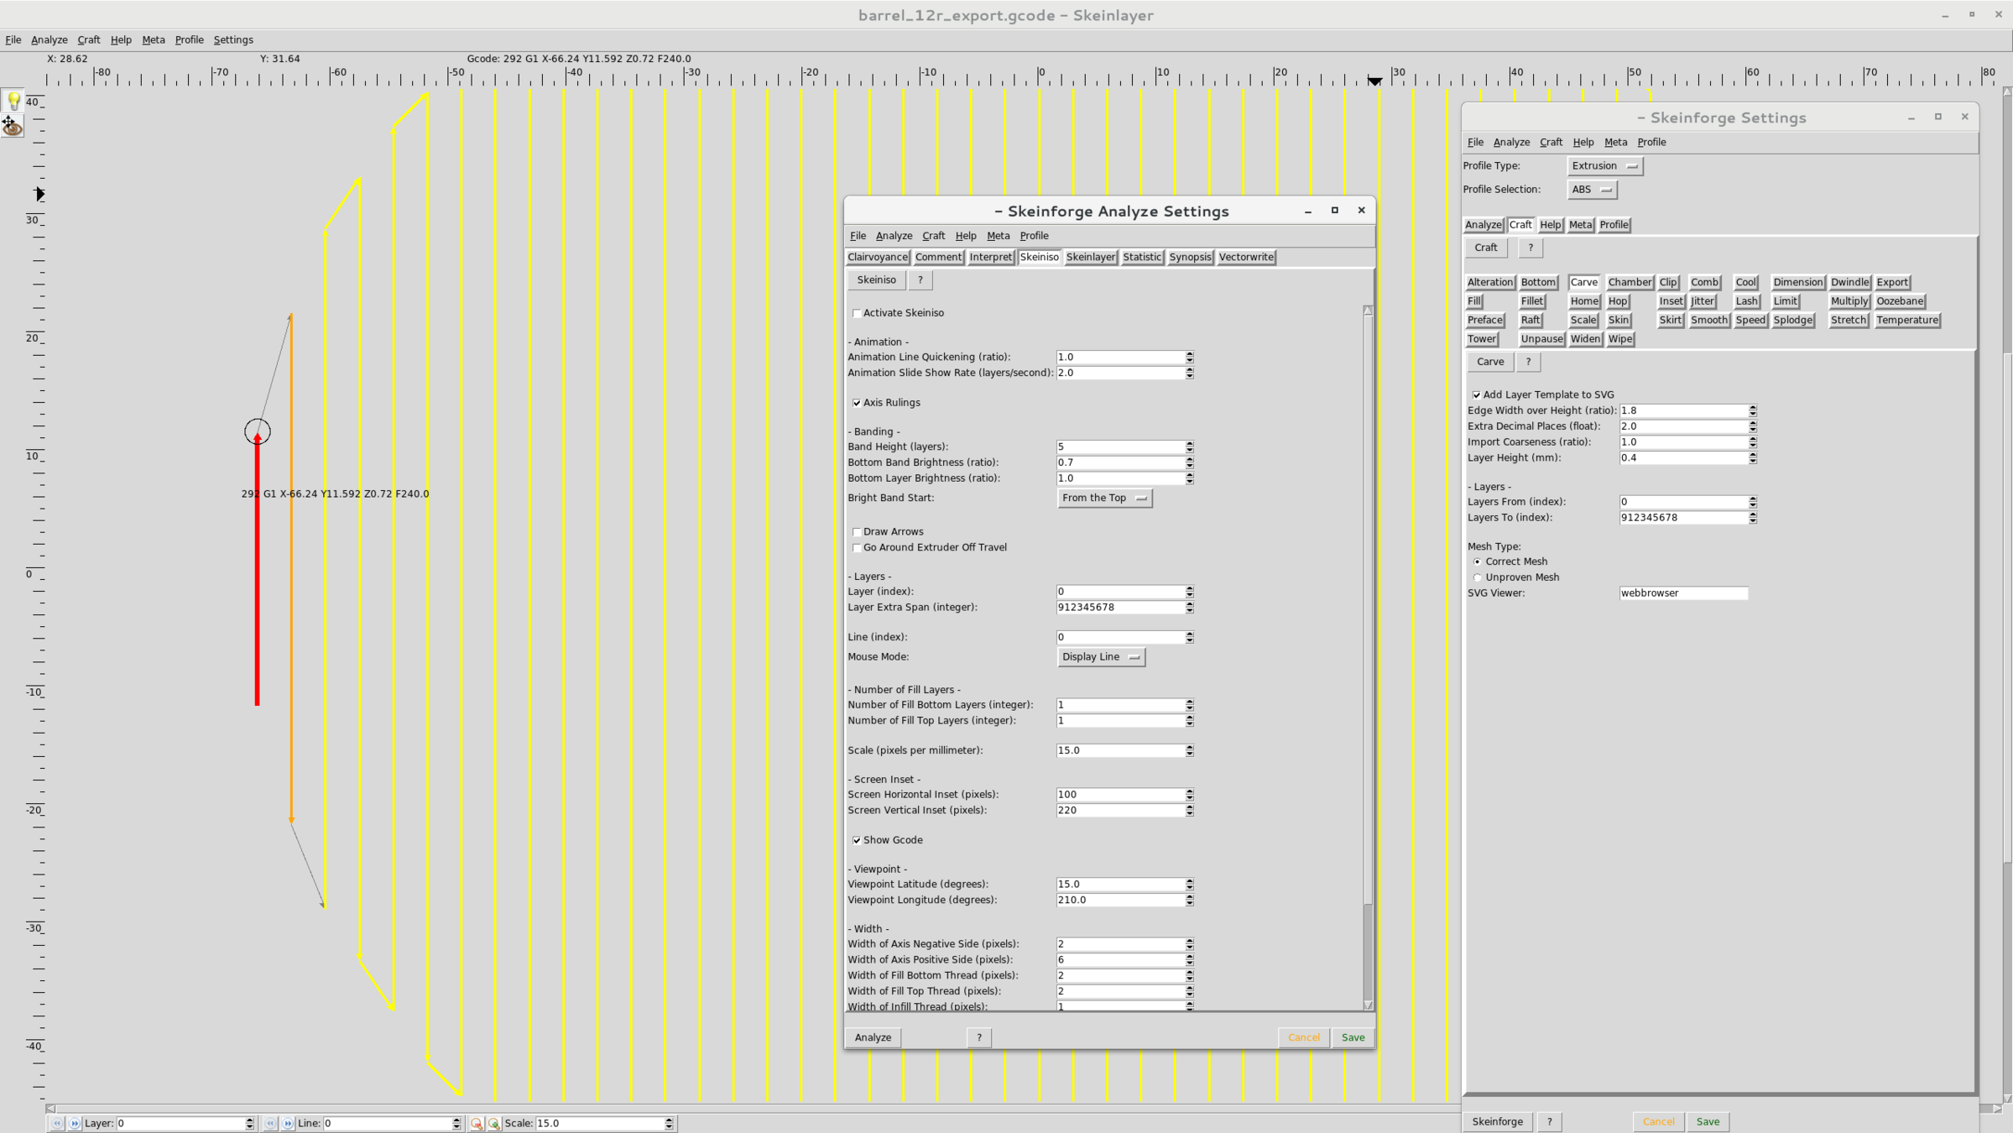Open the Settings menu in main menubar
The image size is (2013, 1133).
coord(232,39)
